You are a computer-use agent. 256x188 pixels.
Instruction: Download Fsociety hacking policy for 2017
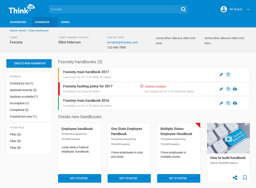[235, 89]
